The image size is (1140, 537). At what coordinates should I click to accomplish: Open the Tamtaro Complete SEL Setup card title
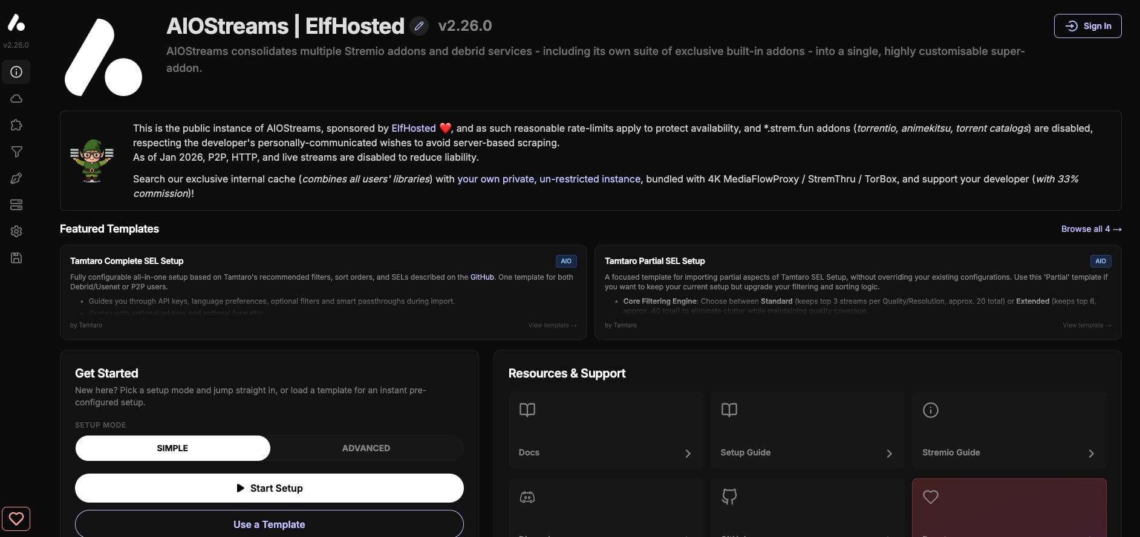[127, 261]
